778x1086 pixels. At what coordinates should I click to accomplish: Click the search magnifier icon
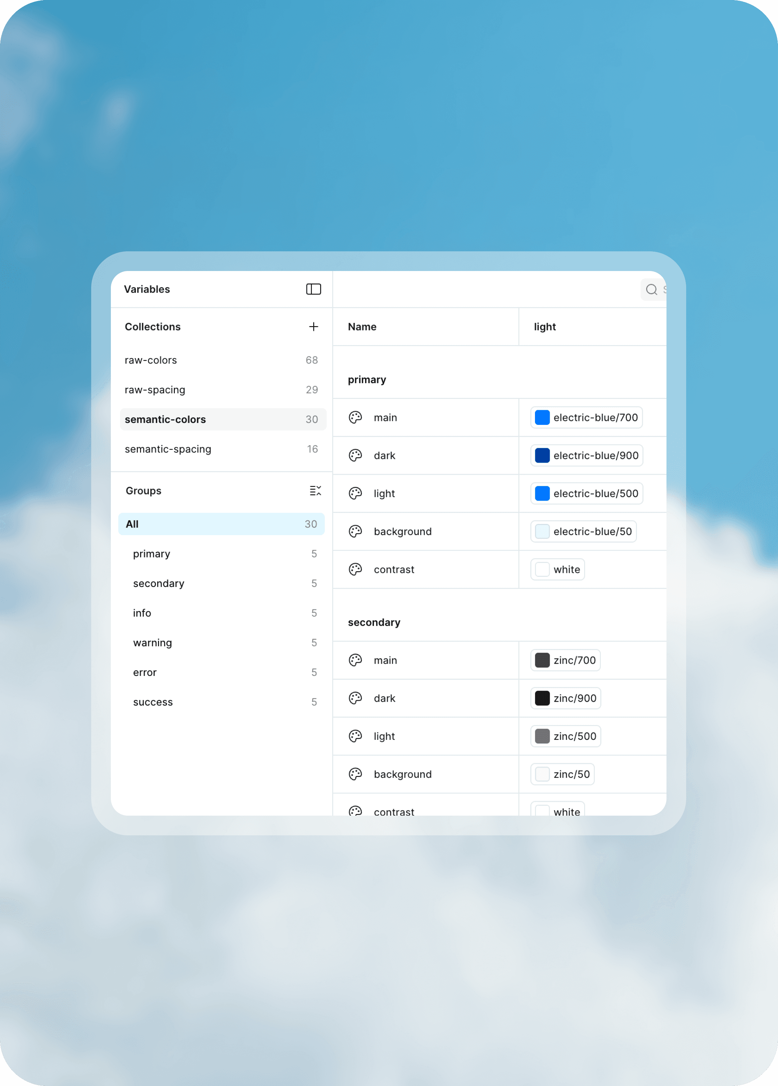click(651, 290)
